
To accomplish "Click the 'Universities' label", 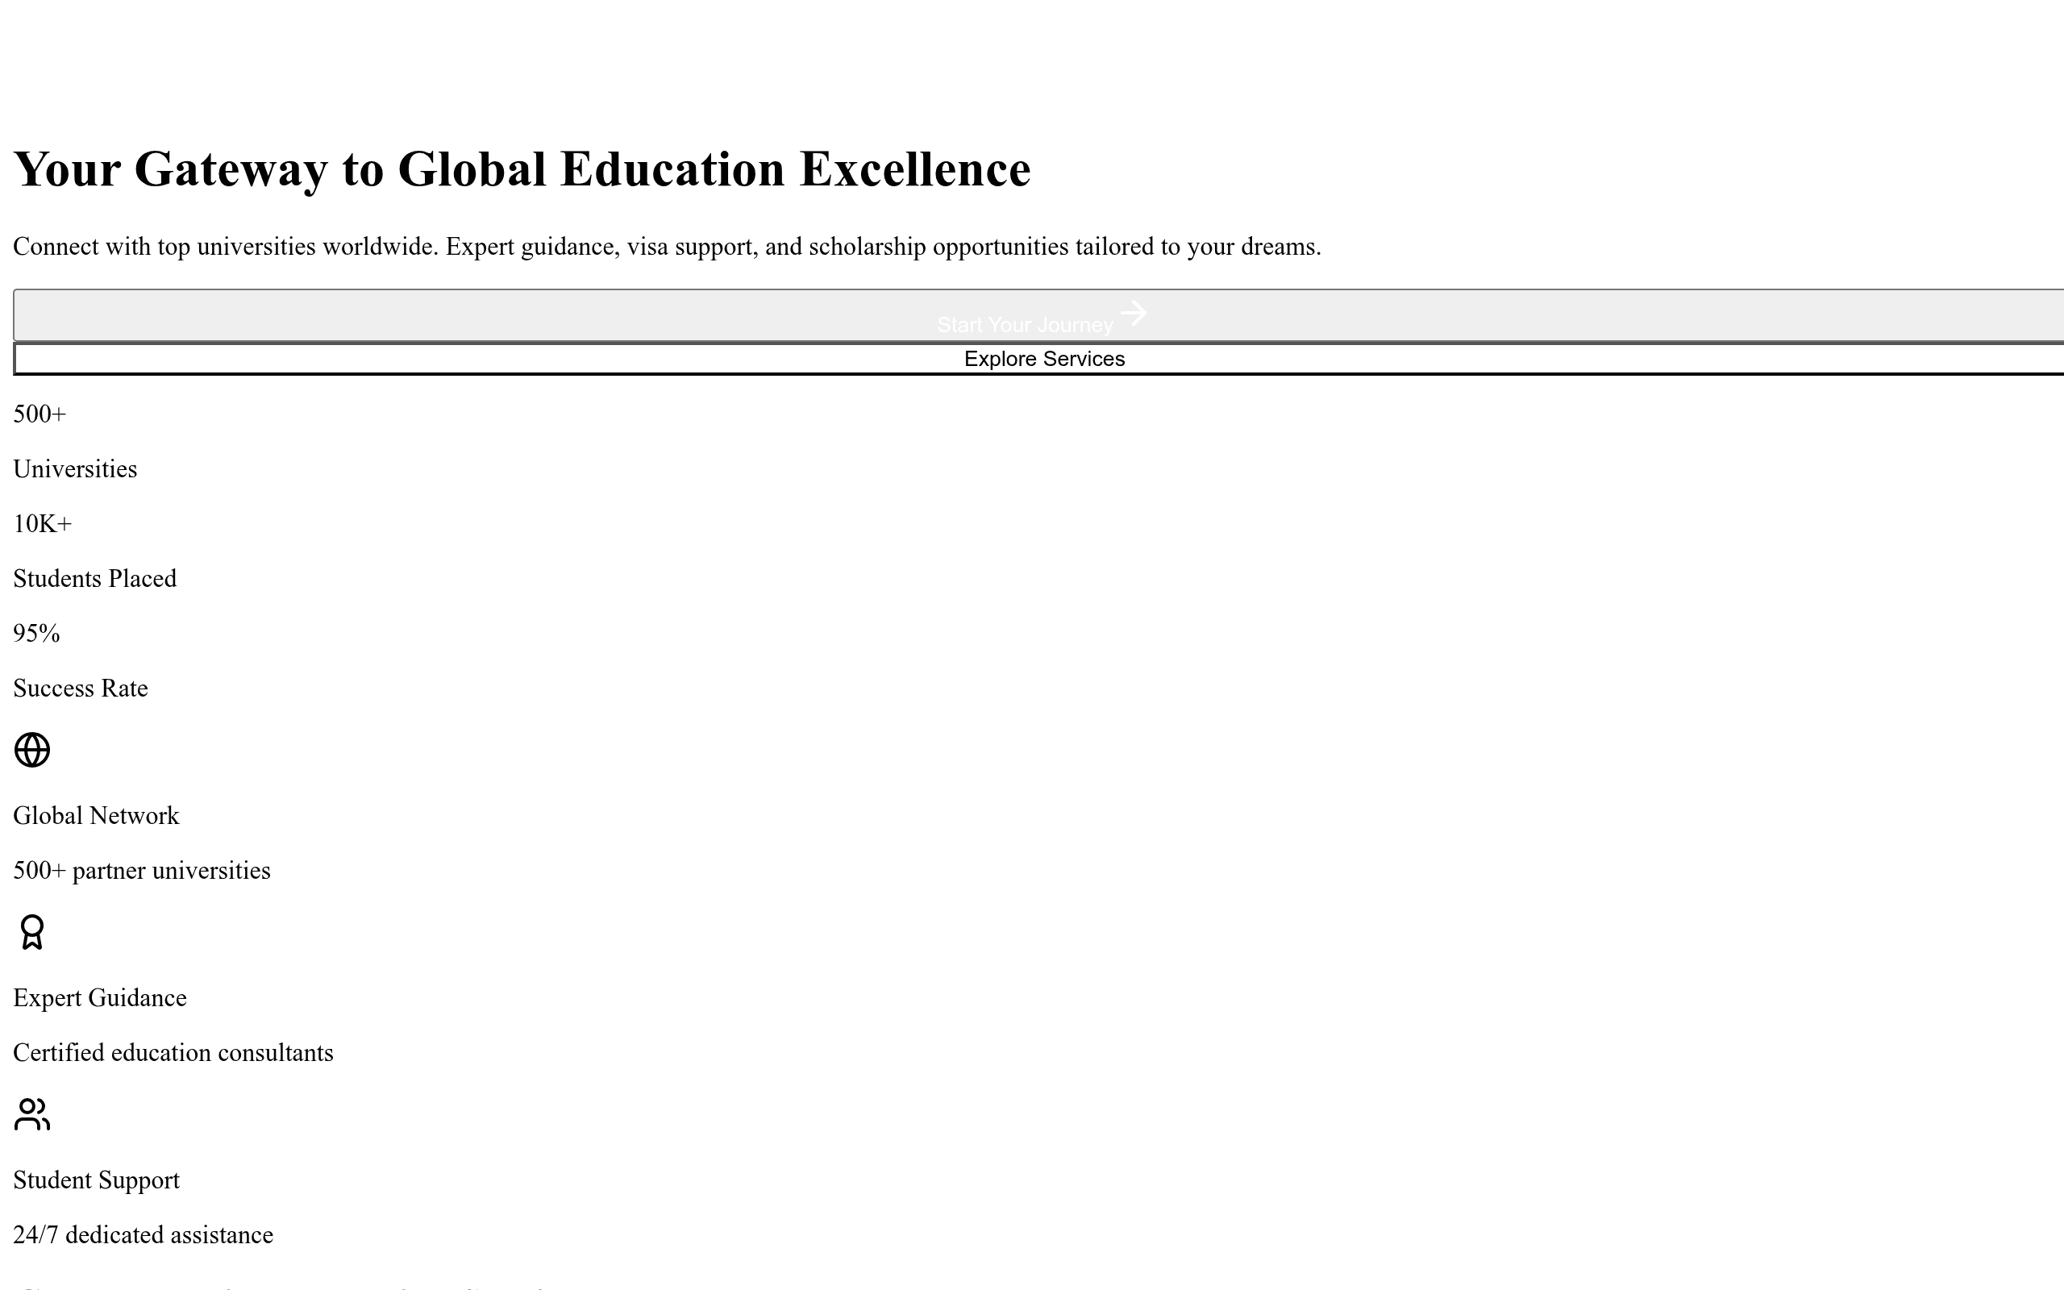I will tap(75, 469).
